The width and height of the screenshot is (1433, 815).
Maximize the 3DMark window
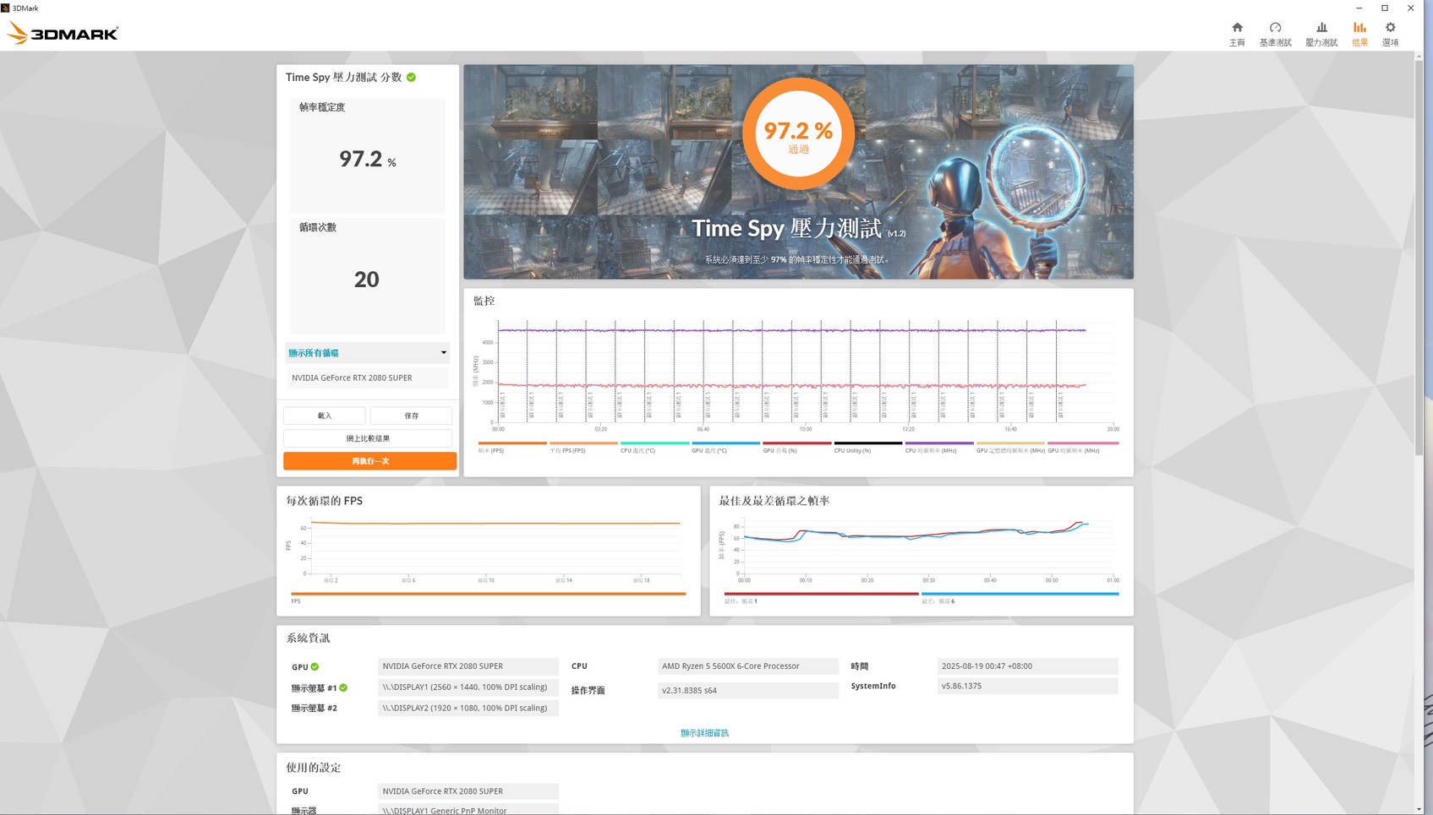coord(1385,8)
